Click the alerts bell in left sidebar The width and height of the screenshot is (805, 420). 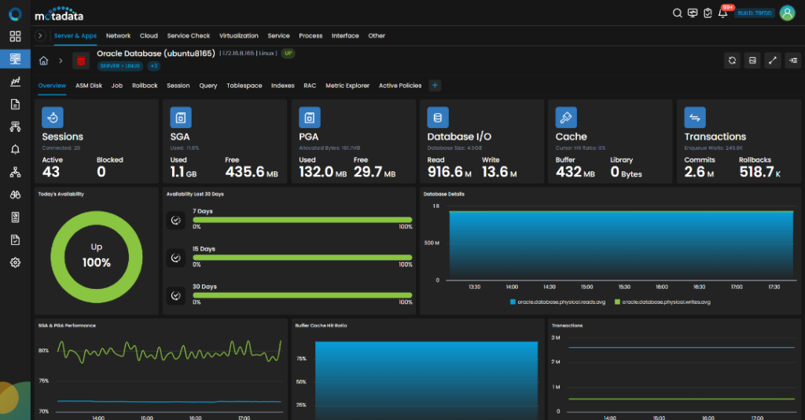pyautogui.click(x=15, y=149)
